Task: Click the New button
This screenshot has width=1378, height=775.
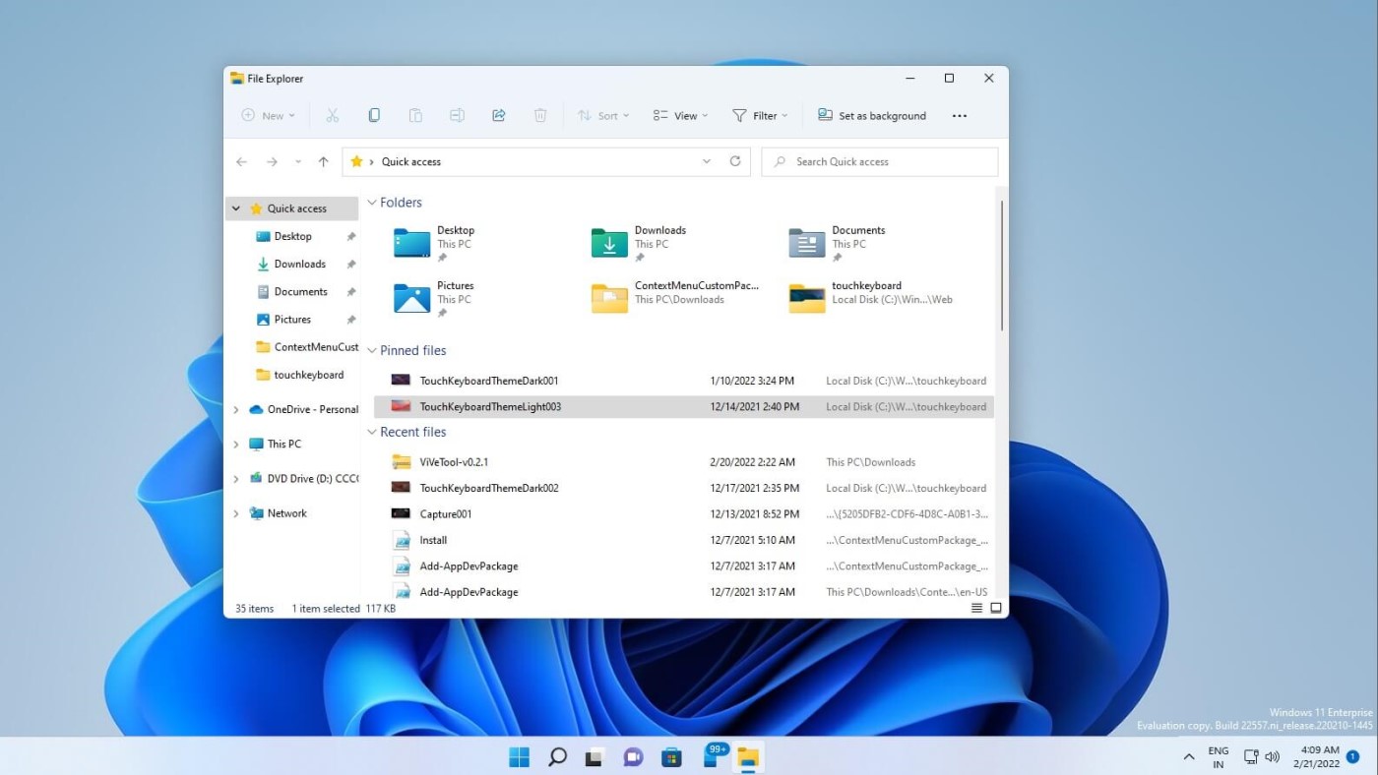Action: (266, 115)
